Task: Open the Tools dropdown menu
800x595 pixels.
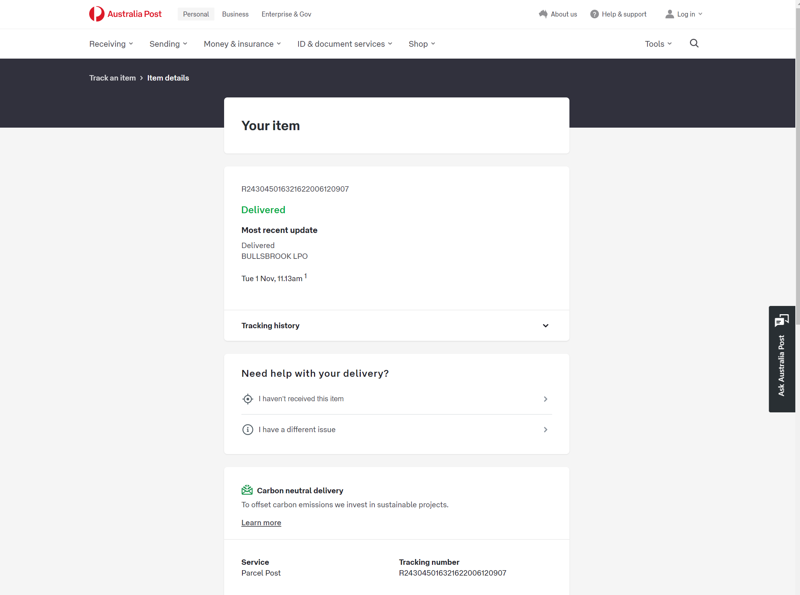Action: click(658, 44)
